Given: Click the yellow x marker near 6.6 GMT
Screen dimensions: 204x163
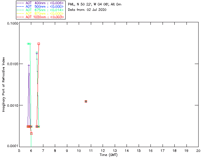Looking at the screenshot, I should (39, 126).
